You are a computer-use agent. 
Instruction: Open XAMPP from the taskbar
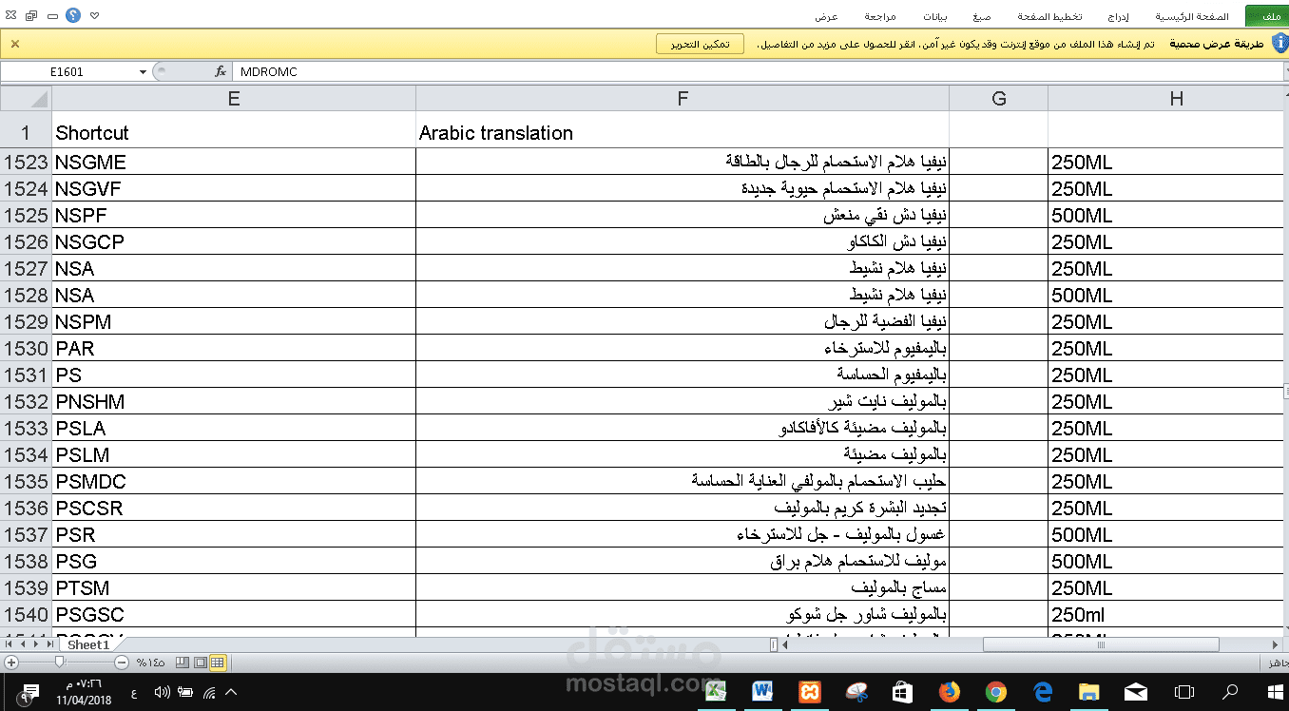point(810,692)
